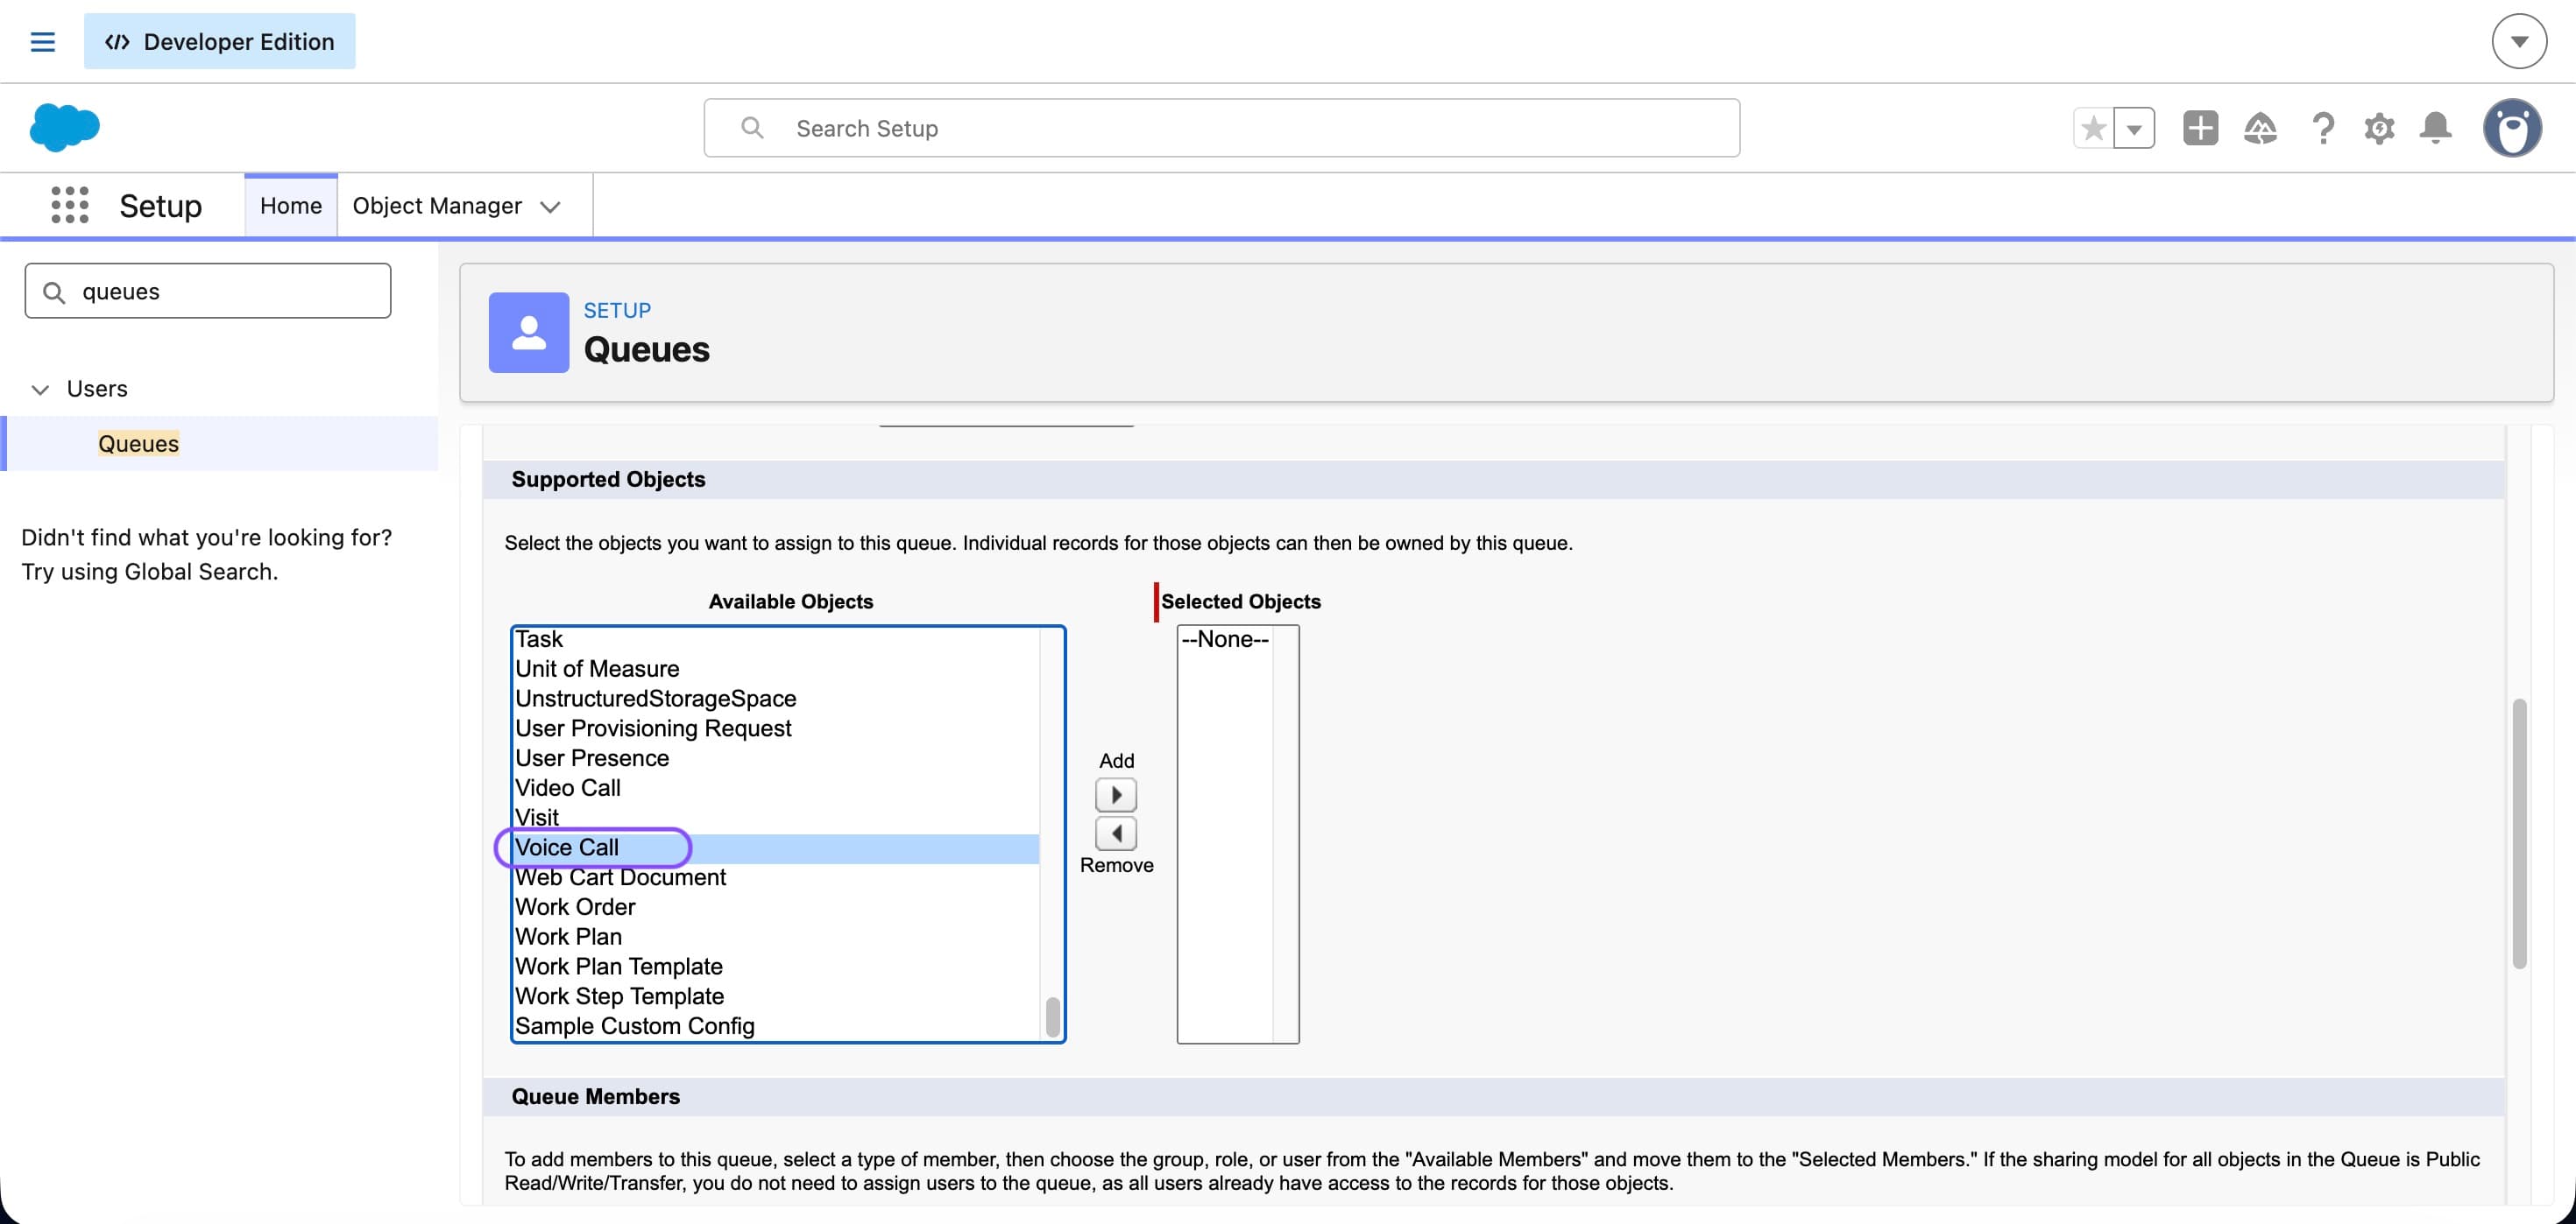This screenshot has width=2576, height=1224.
Task: Select Video Call in Available Objects
Action: (776, 788)
